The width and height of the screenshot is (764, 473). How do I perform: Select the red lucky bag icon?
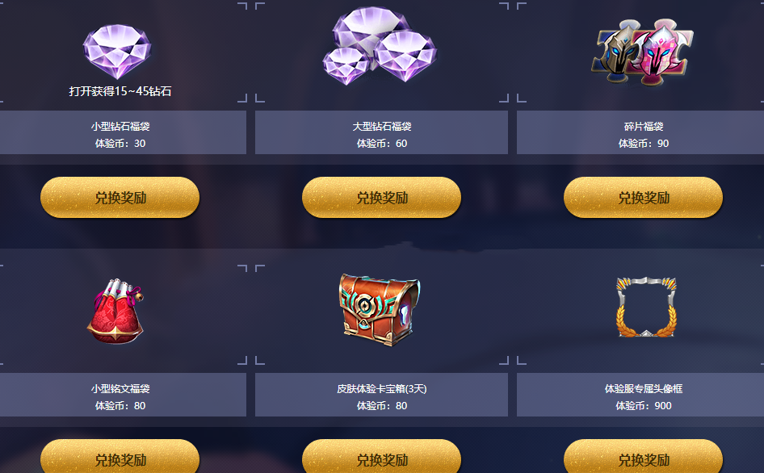115,312
